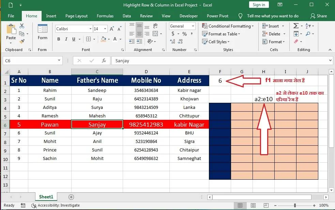Click Insert in Cells group
335x210 pixels.
[273, 26]
